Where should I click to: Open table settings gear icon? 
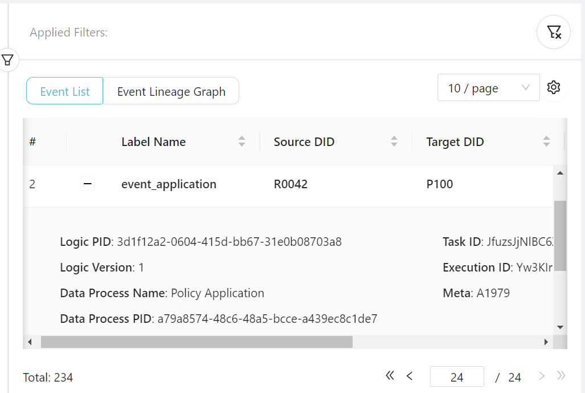coord(553,87)
